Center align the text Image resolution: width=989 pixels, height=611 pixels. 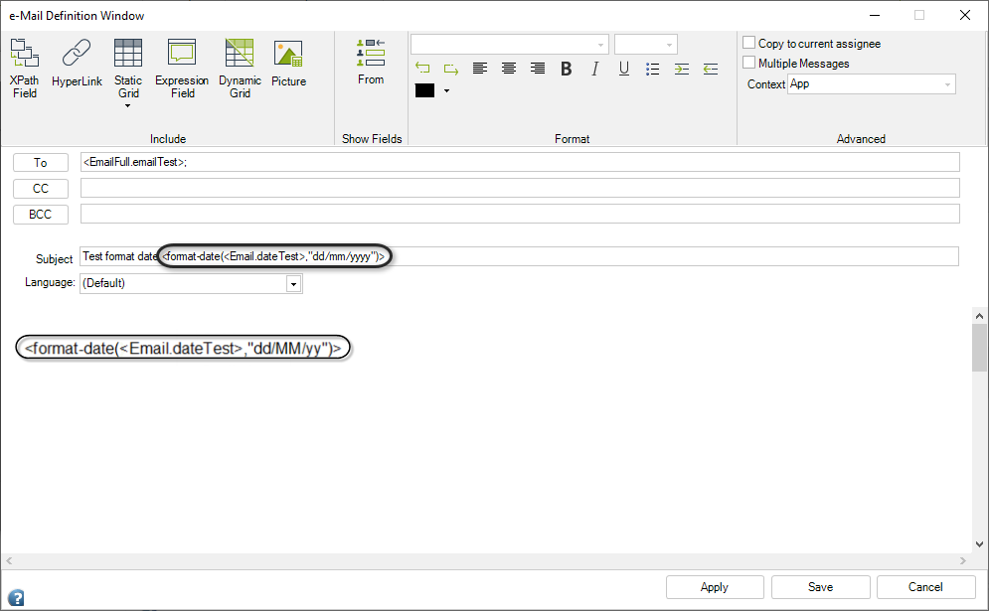point(509,69)
